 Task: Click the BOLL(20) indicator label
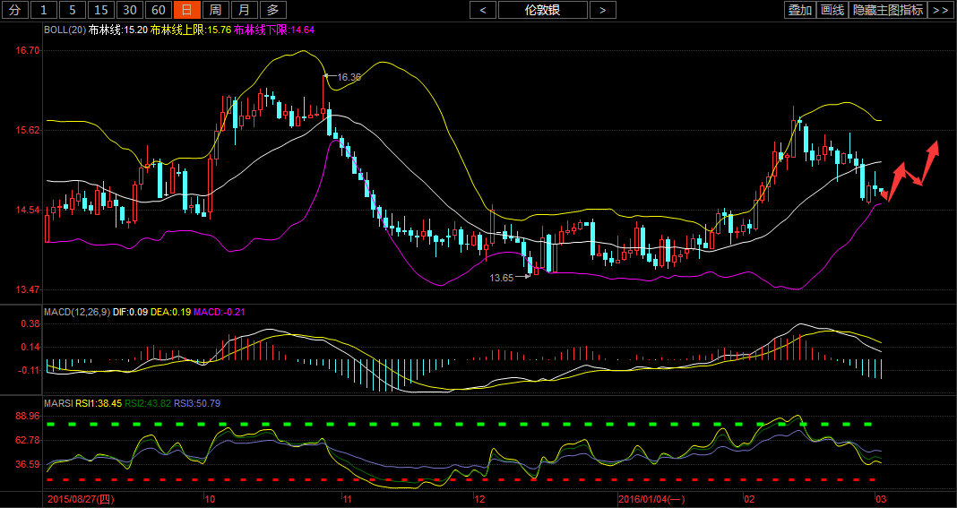click(x=65, y=30)
